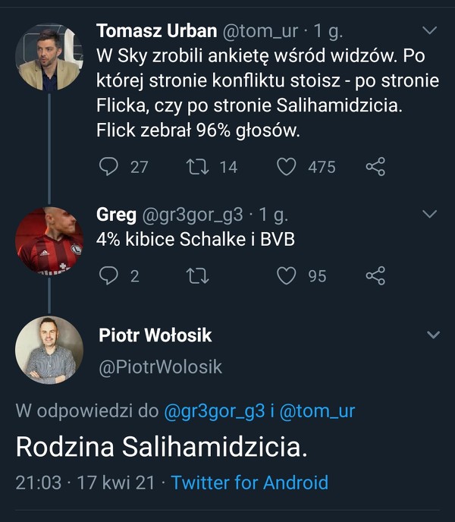The height and width of the screenshot is (522, 455).
Task: Open the @gr3gor_g3 mention link
Action: click(x=215, y=411)
